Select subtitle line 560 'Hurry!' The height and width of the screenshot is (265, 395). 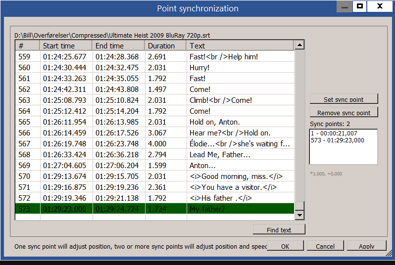pyautogui.click(x=154, y=67)
